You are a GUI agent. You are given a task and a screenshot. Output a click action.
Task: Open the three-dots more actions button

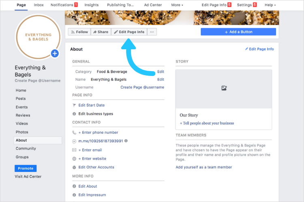(152, 32)
